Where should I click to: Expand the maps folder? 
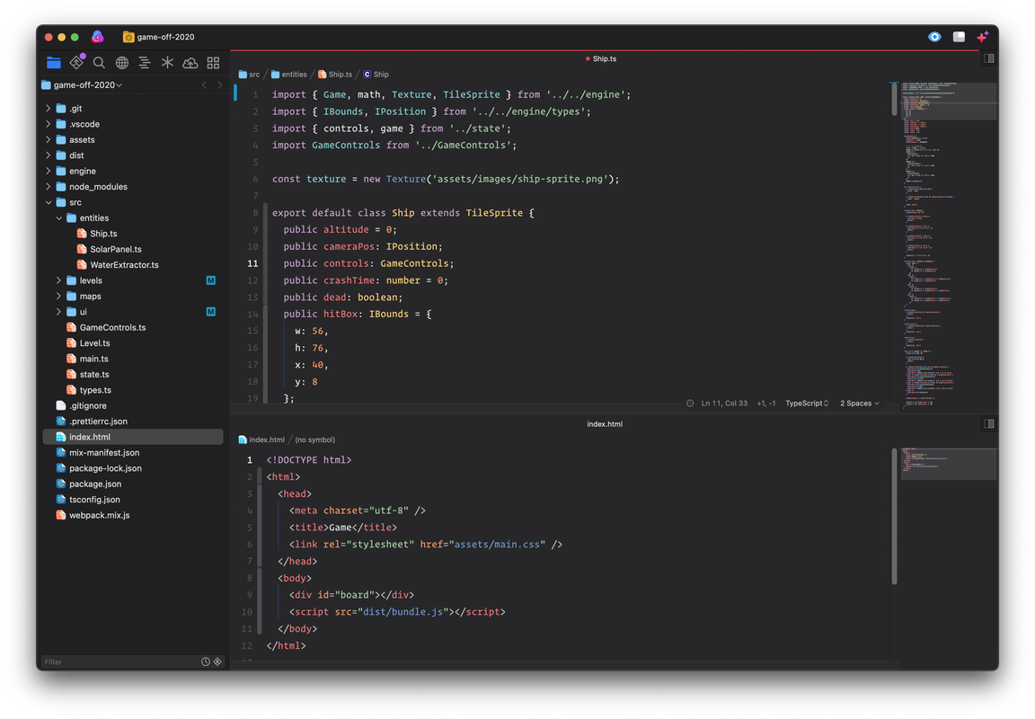[x=58, y=297]
